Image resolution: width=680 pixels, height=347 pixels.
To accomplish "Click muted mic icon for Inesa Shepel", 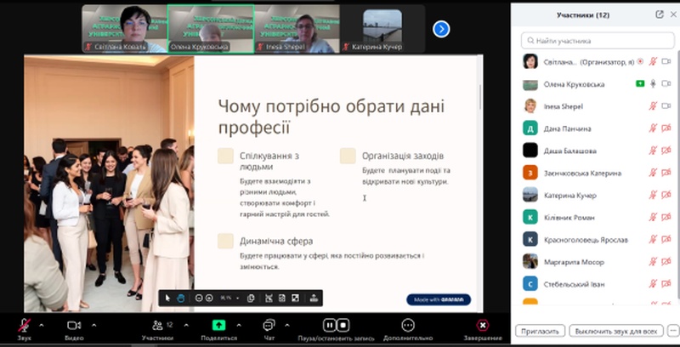I will click(653, 105).
